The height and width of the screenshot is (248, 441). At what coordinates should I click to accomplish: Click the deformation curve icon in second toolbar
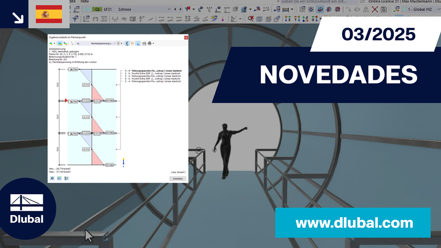115,19
